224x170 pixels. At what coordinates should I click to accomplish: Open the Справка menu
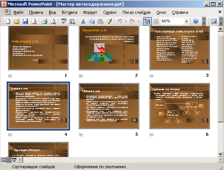[180, 12]
